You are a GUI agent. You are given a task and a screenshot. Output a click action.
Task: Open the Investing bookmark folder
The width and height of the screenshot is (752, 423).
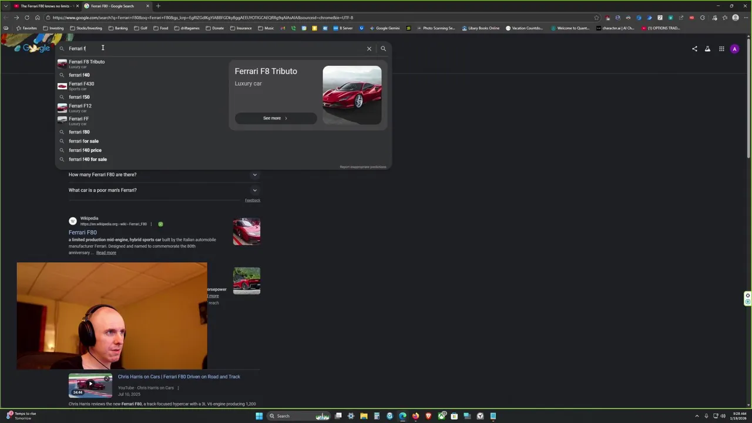coord(53,28)
